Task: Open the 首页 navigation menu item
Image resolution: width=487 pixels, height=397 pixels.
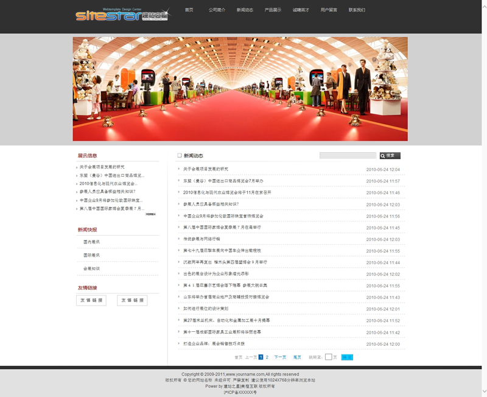Action: click(189, 10)
